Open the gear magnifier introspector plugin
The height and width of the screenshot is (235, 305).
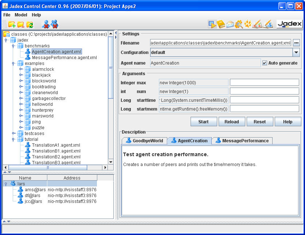tap(239, 24)
